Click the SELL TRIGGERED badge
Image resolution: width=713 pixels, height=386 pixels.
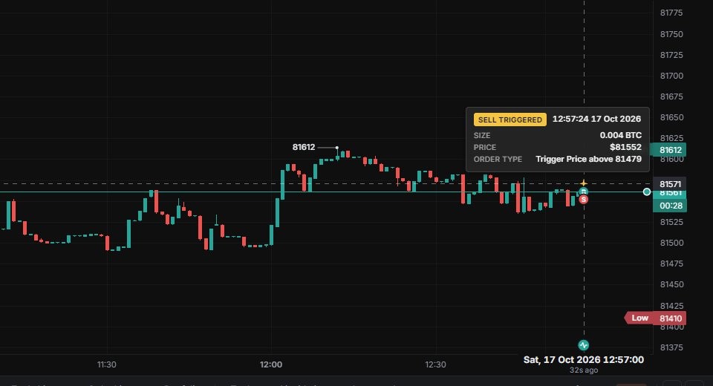click(510, 120)
